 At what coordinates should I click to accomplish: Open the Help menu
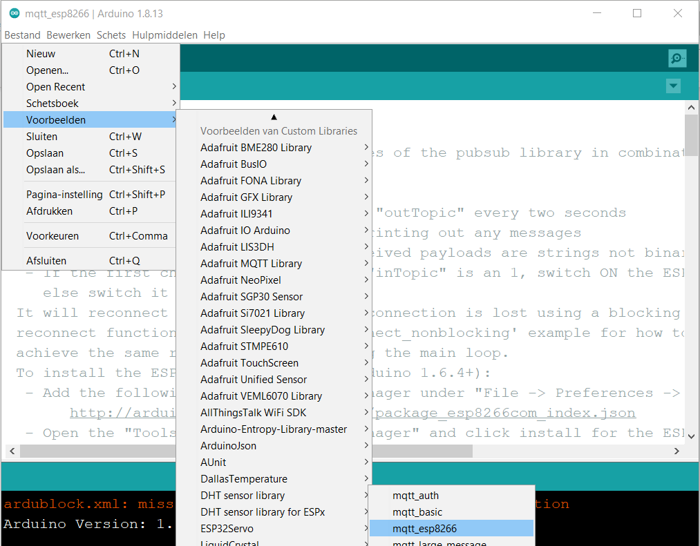tap(214, 35)
